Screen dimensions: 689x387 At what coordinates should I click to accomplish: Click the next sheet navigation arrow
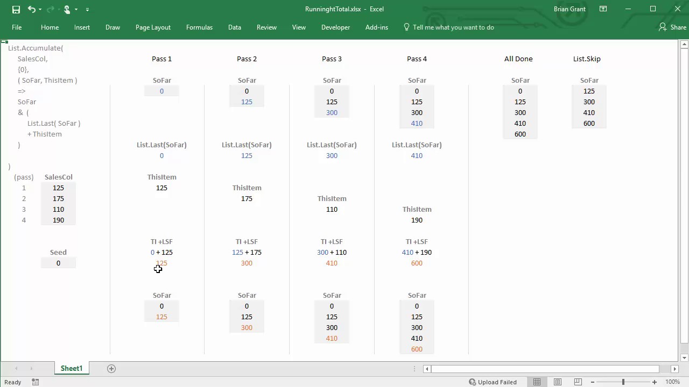point(31,368)
